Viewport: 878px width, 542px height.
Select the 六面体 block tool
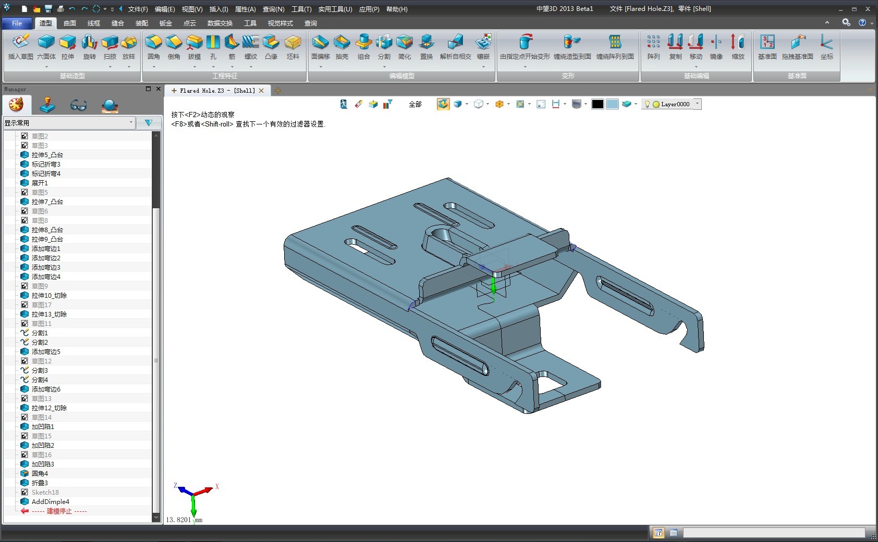pos(46,46)
